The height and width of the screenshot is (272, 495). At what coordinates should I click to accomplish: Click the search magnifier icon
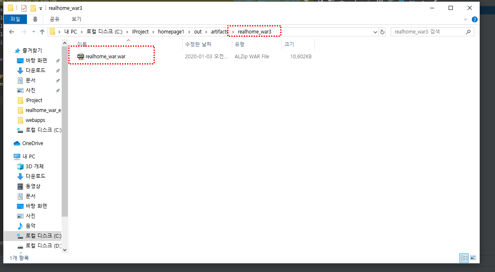click(468, 32)
